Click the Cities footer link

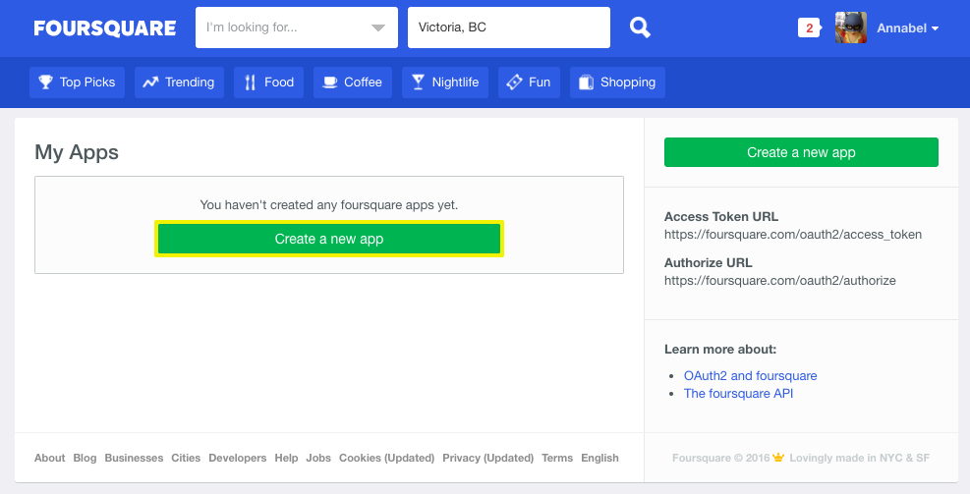coord(186,458)
